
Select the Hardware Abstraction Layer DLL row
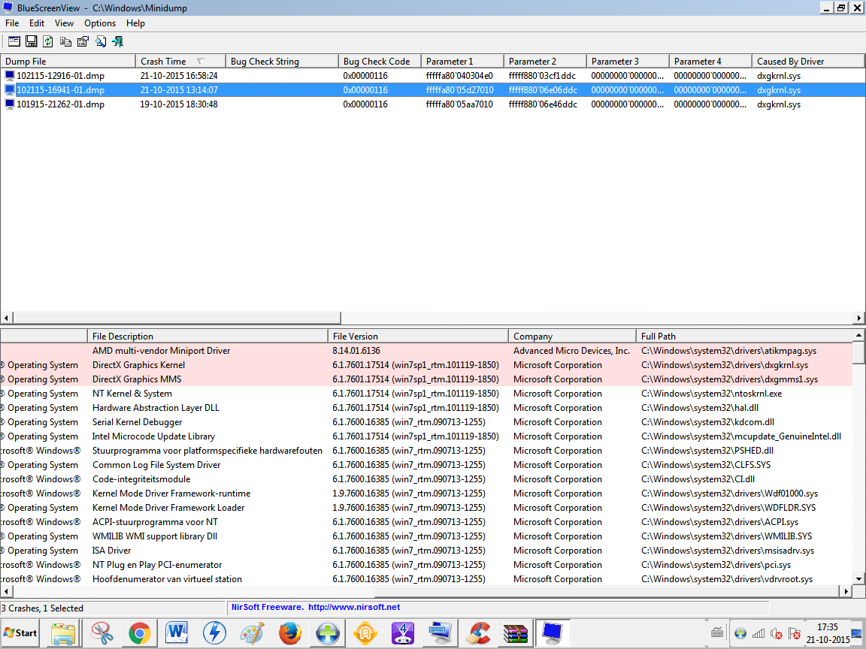426,408
